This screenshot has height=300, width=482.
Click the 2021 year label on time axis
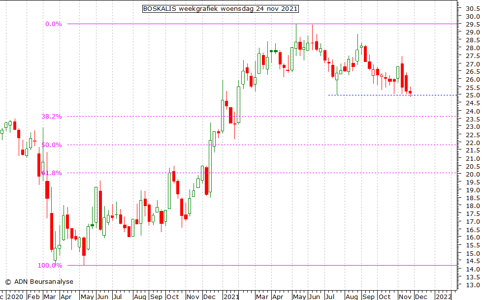(231, 297)
